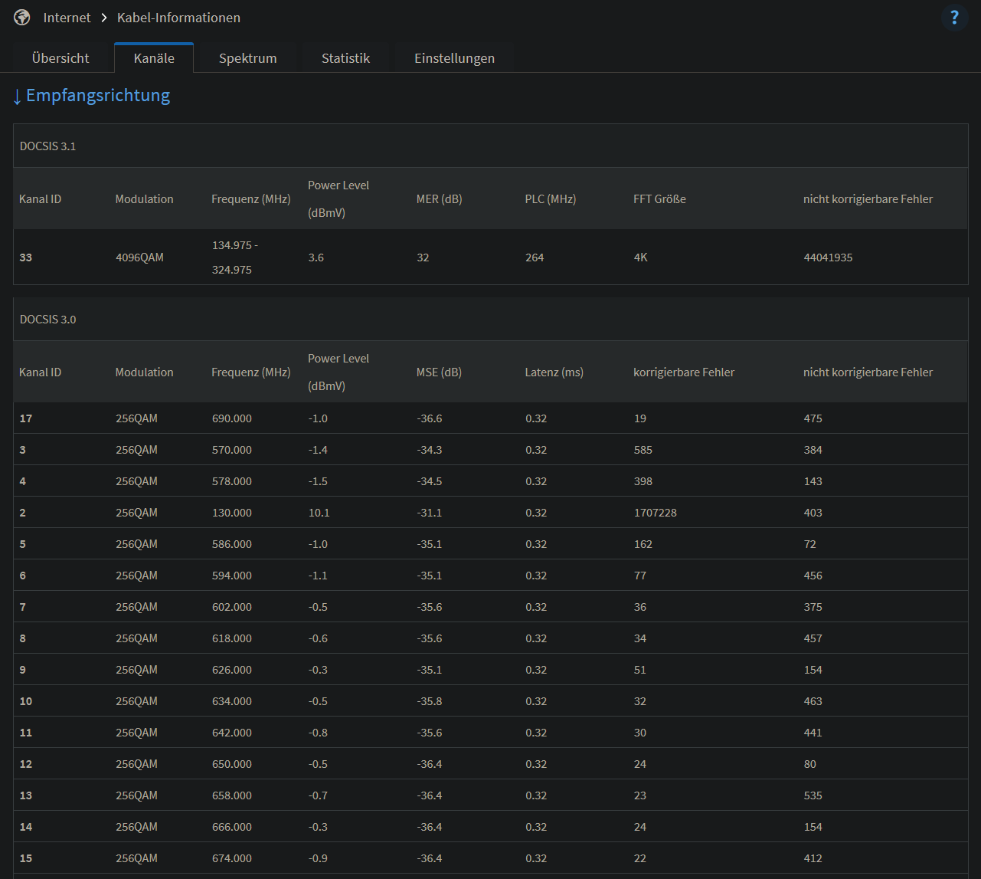This screenshot has width=981, height=879.
Task: Select frequency 666.000 cell
Action: pos(232,827)
